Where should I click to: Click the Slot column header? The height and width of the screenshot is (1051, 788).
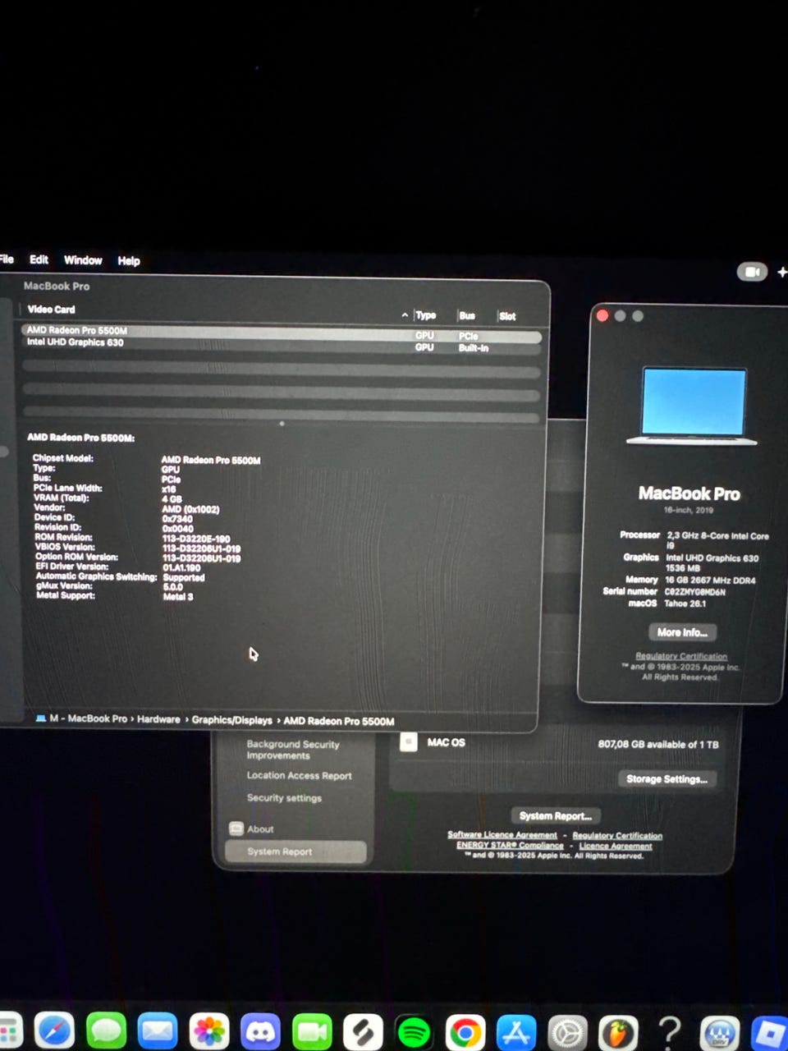507,316
